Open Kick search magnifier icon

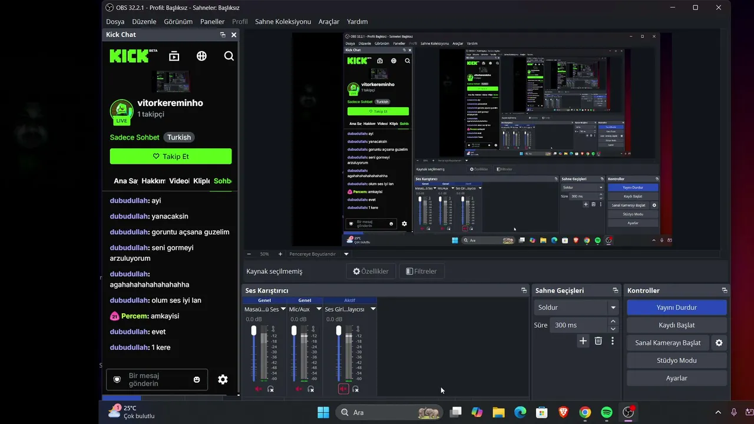coord(229,56)
